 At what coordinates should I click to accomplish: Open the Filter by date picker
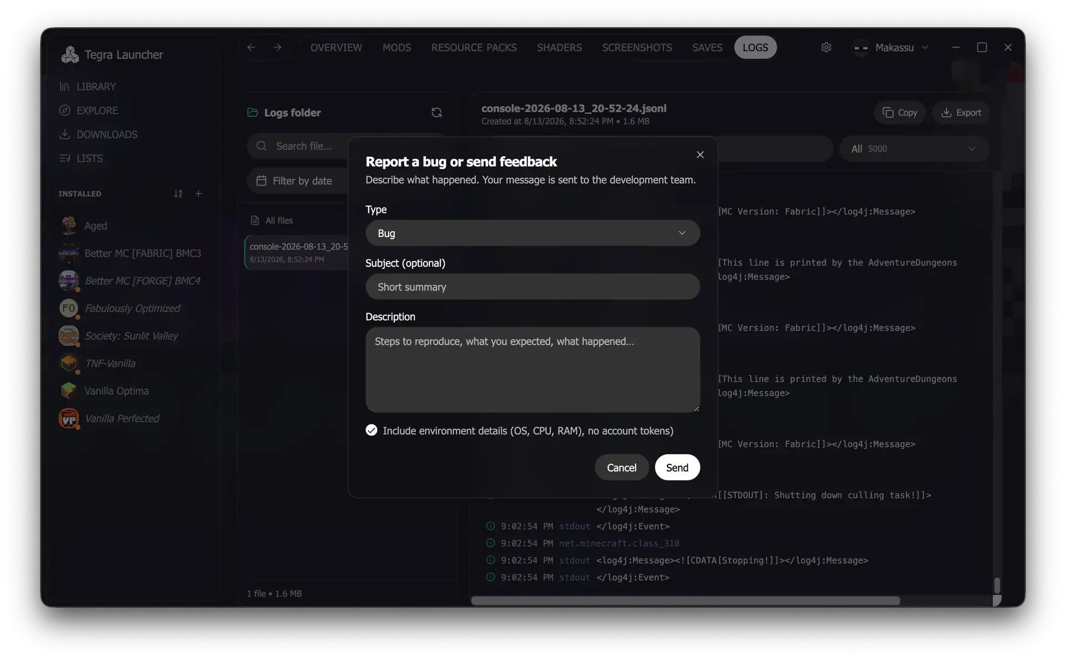pos(297,181)
